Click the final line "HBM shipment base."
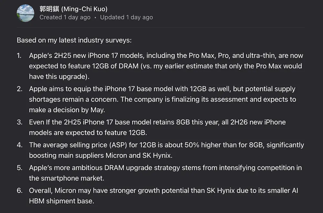 (61, 201)
